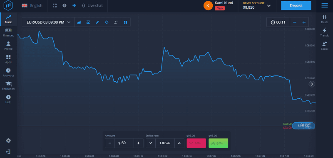
Task: Open the Profile sidebar section
Action: (x=8, y=46)
